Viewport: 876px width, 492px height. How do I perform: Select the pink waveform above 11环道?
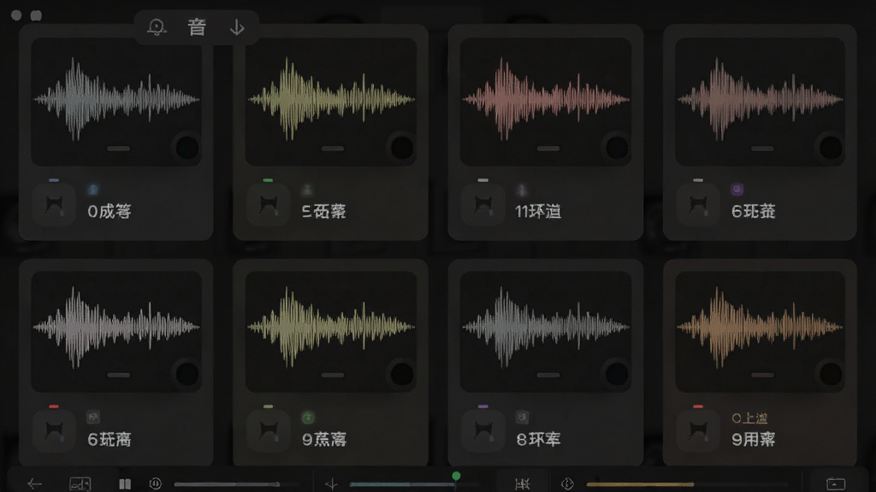pyautogui.click(x=546, y=99)
